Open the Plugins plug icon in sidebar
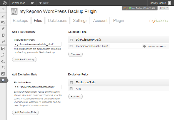The width and height of the screenshot is (174, 120). (x=3, y=55)
